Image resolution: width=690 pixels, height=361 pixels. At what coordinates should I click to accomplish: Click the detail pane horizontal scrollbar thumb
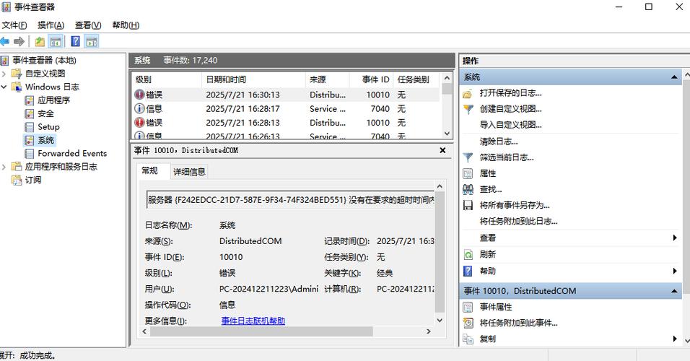pos(261,331)
